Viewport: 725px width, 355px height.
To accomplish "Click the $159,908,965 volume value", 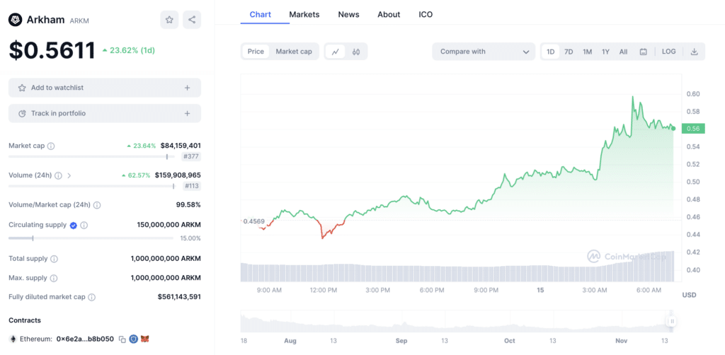I will pos(178,175).
